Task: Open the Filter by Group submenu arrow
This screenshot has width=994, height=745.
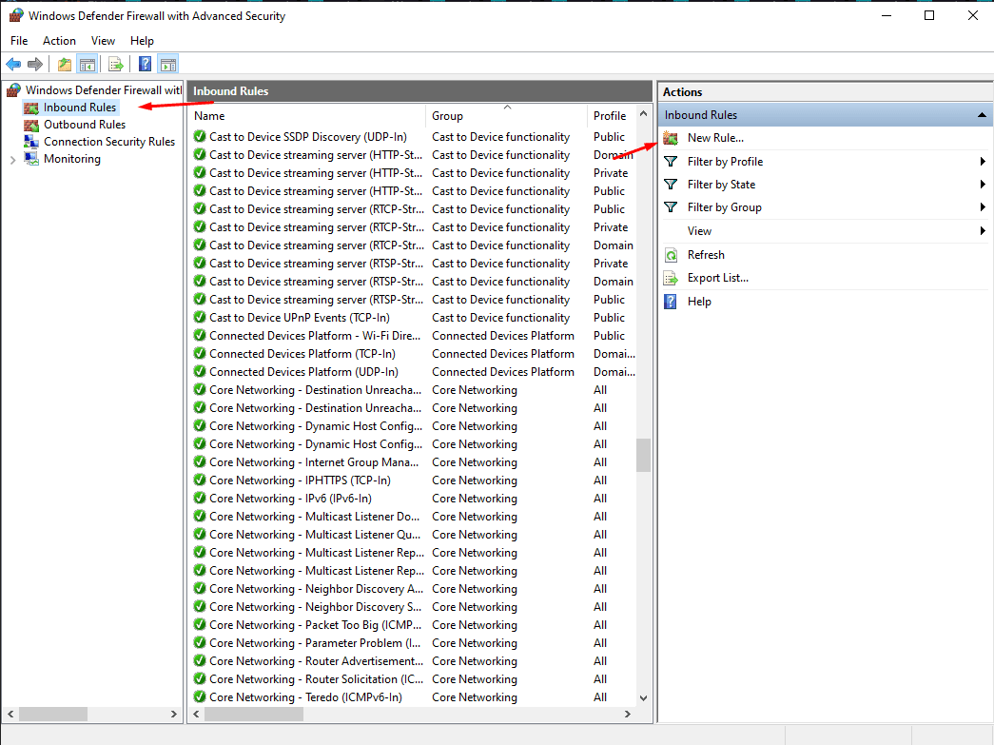Action: pyautogui.click(x=982, y=207)
